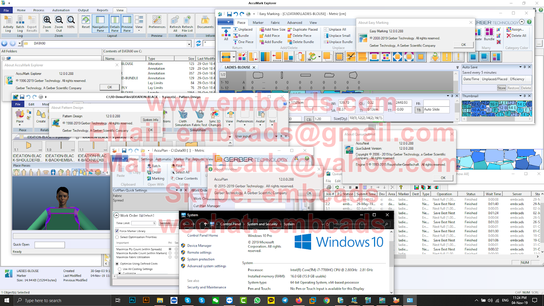
Task: Open the Automation tab in AccuMark Explorer
Action: (x=61, y=10)
